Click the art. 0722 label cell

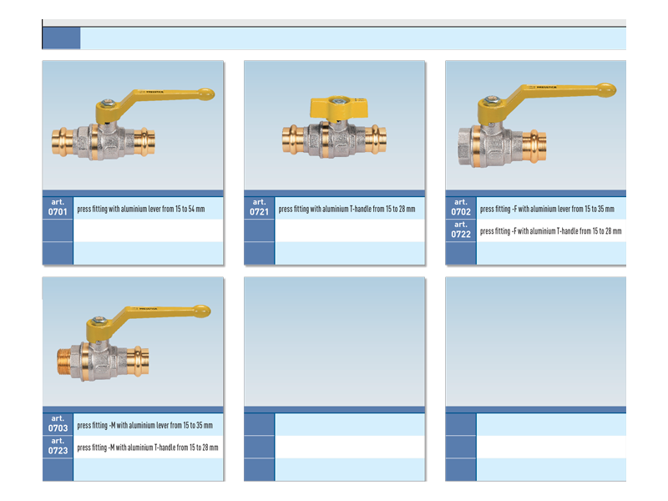point(461,230)
